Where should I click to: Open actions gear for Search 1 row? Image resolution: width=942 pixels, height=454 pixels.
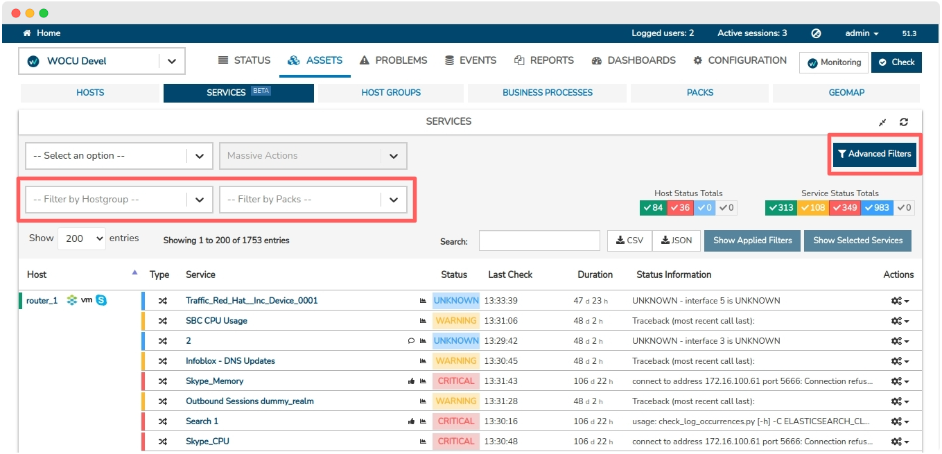tap(900, 421)
